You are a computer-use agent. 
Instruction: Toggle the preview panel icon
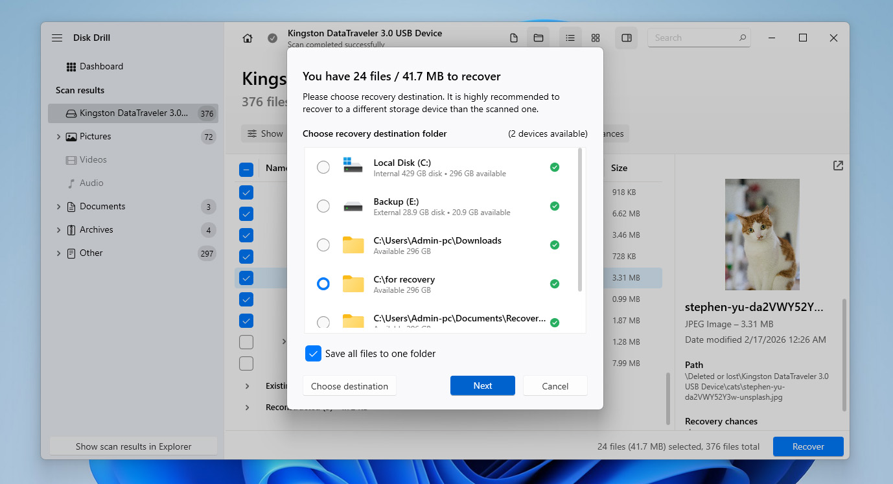626,38
